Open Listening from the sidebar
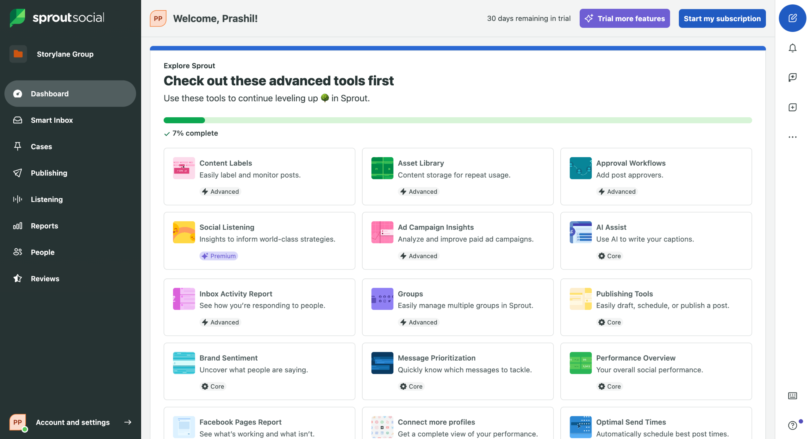The width and height of the screenshot is (810, 439). (x=47, y=199)
